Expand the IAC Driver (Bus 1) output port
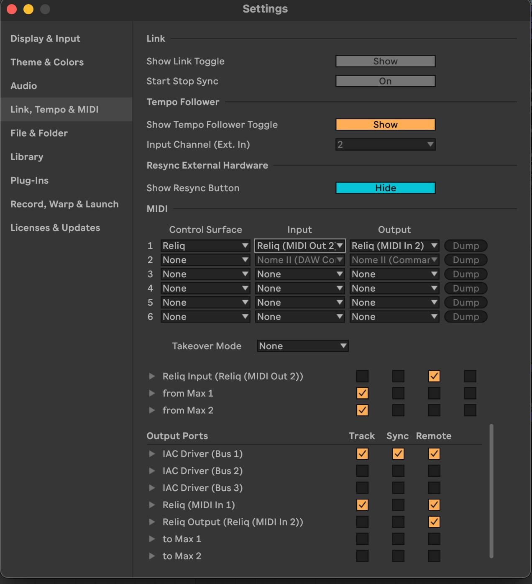This screenshot has height=584, width=532. (152, 454)
